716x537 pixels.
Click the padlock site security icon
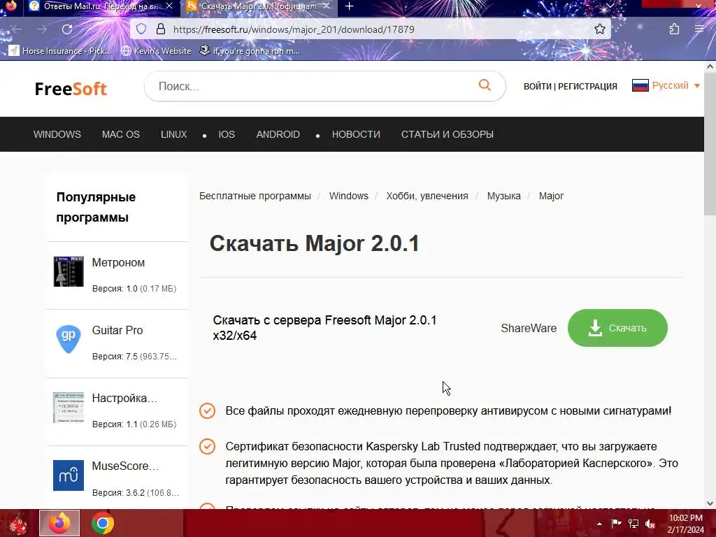[x=161, y=29]
